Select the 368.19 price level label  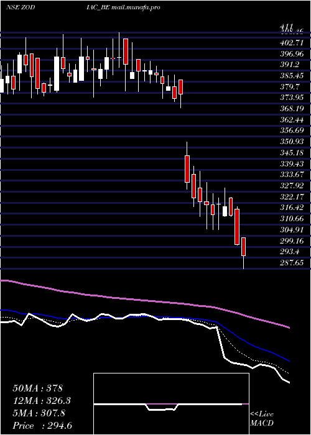(292, 109)
